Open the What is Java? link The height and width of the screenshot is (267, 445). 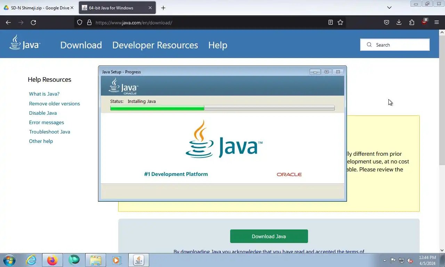44,94
